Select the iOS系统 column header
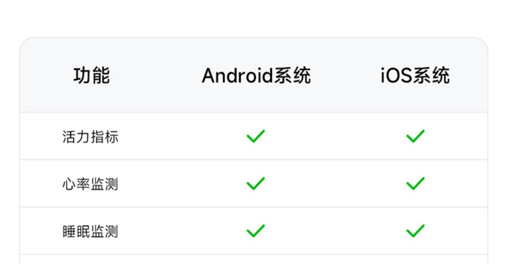The height and width of the screenshot is (264, 512). click(415, 75)
